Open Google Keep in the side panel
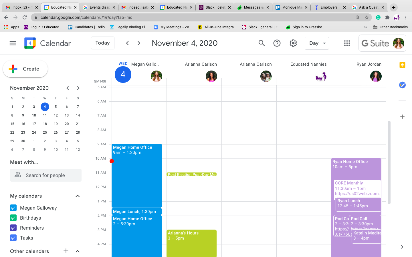Image resolution: width=412 pixels, height=257 pixels. pyautogui.click(x=402, y=65)
